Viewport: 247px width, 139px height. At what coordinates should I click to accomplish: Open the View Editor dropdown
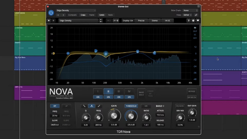pos(187,15)
